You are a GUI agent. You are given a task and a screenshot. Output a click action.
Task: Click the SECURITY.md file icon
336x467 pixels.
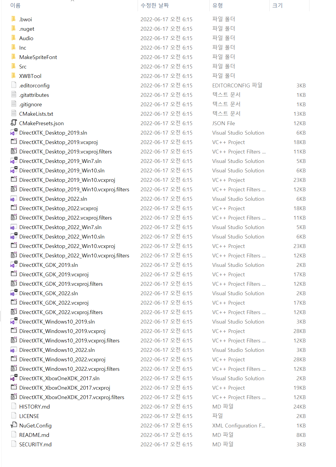point(14,444)
